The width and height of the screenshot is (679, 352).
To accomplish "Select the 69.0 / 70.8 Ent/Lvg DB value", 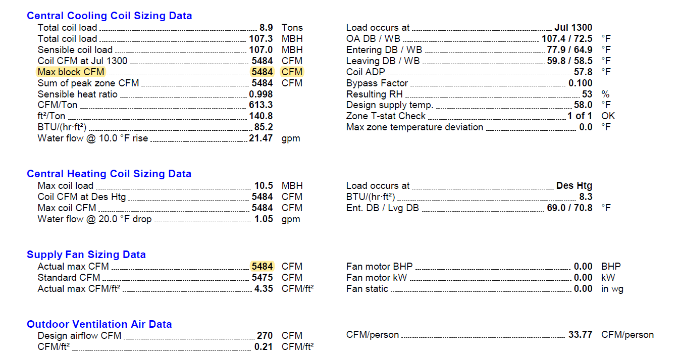I will [x=569, y=208].
